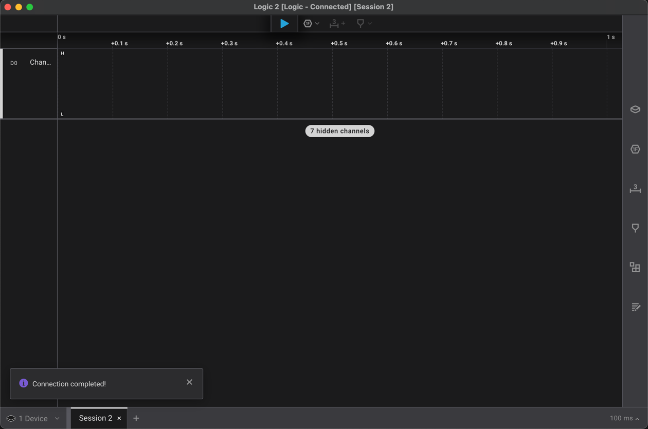Open the Analyzers panel in right sidebar
Image resolution: width=648 pixels, height=429 pixels.
tap(635, 149)
